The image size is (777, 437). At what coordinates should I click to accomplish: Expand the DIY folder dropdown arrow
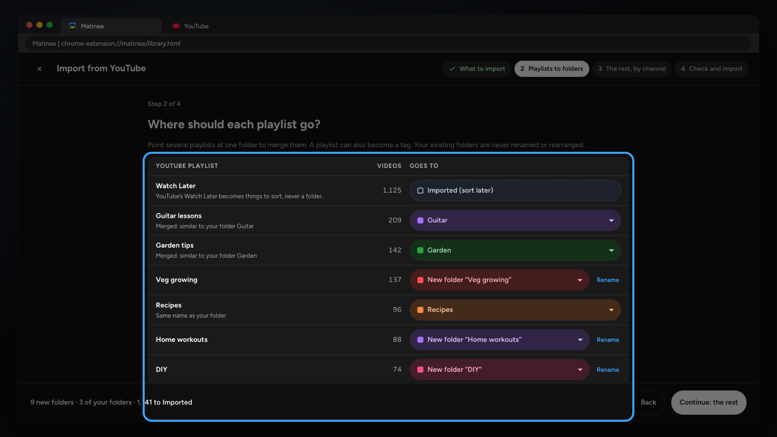pos(580,370)
